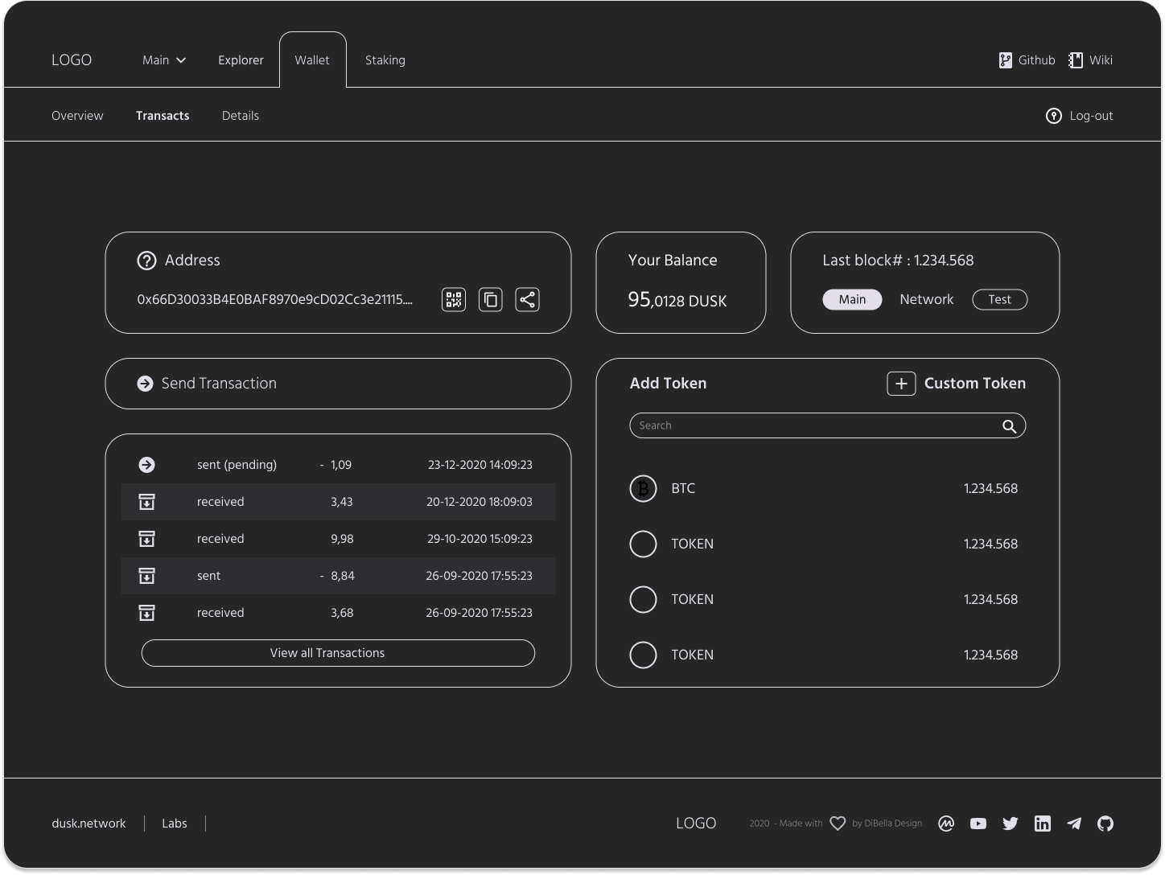Select the Test network toggle

point(1000,300)
